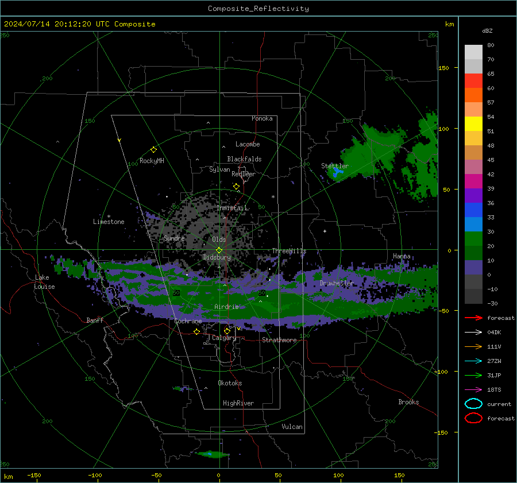The width and height of the screenshot is (517, 483).
Task: Click the Brooks label
Action: (408, 402)
